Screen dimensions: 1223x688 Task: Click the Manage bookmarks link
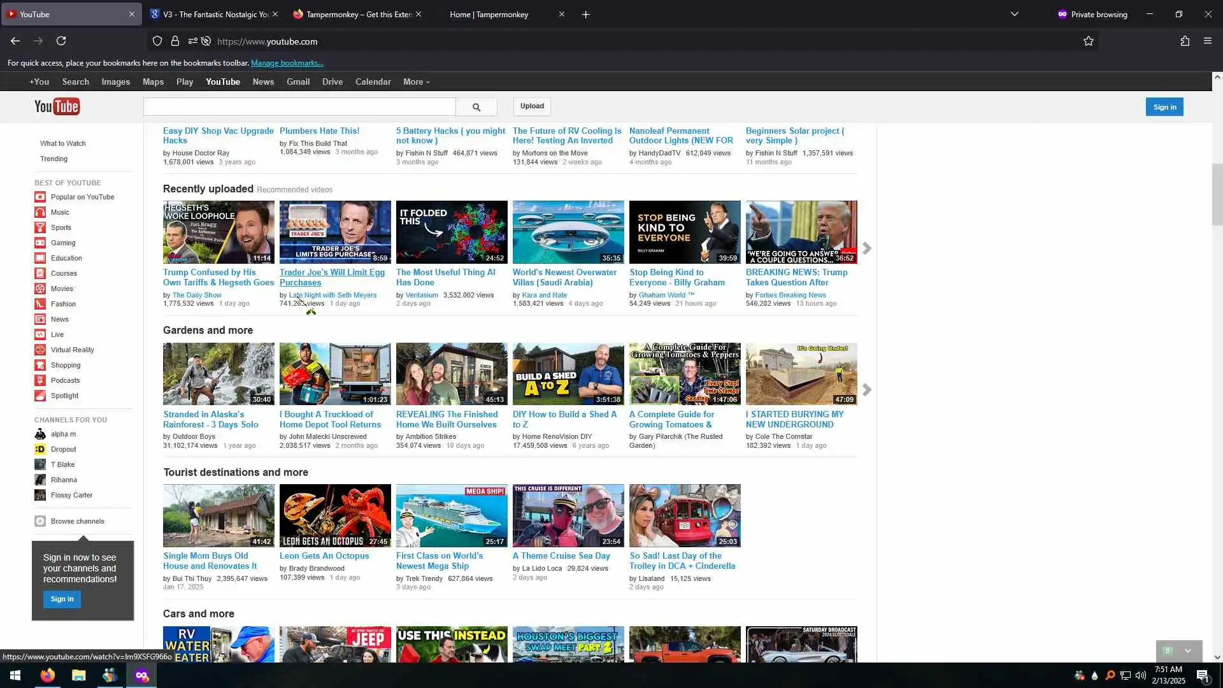click(287, 63)
